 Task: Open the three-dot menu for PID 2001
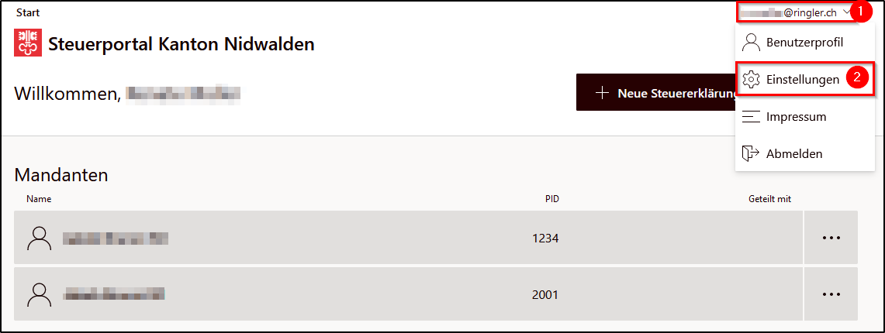coord(831,294)
